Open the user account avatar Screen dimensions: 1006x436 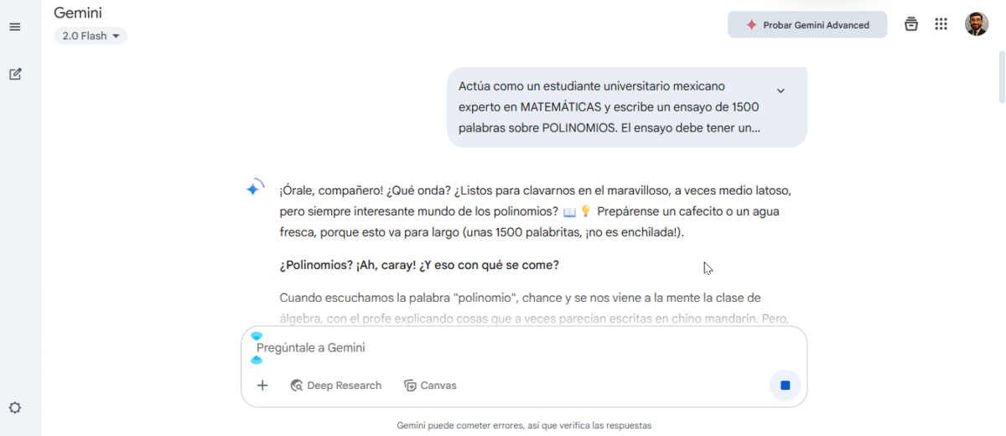tap(976, 24)
